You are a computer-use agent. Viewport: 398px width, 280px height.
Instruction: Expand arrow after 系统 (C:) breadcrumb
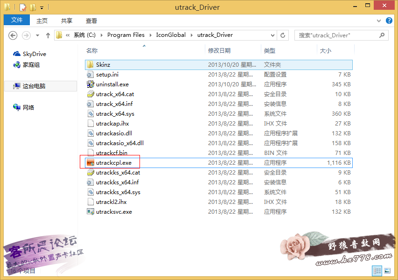point(102,35)
